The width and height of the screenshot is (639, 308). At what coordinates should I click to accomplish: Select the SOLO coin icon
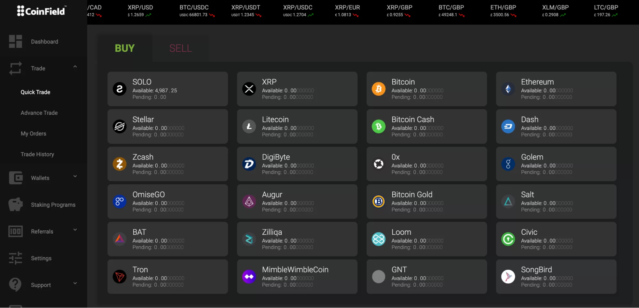pos(120,89)
